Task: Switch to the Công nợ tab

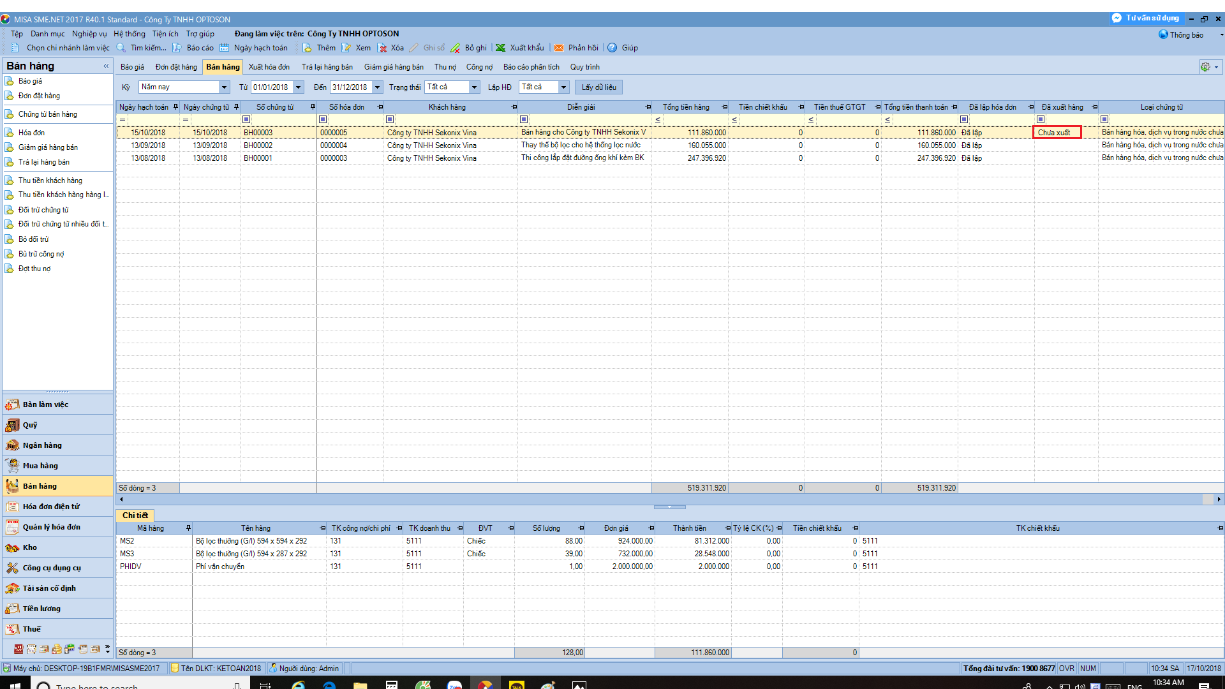Action: [x=479, y=67]
